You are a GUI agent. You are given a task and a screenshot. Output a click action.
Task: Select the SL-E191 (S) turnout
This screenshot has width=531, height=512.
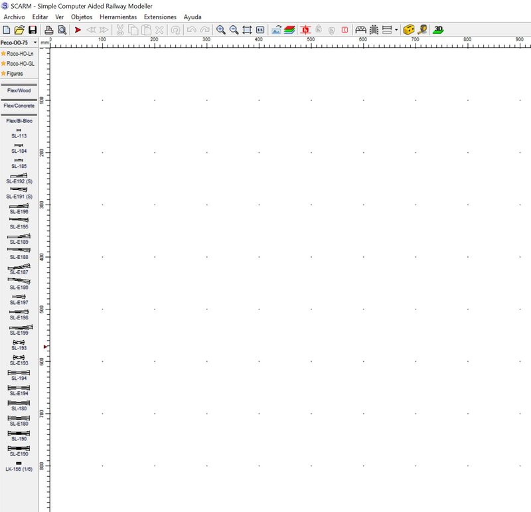[x=19, y=193]
